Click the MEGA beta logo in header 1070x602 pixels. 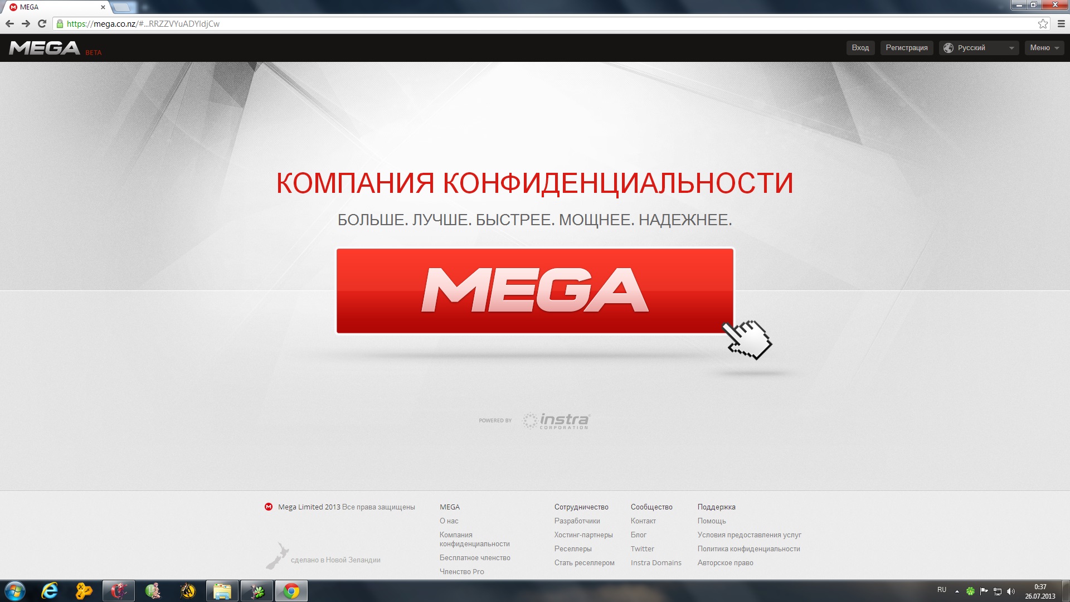coord(55,48)
